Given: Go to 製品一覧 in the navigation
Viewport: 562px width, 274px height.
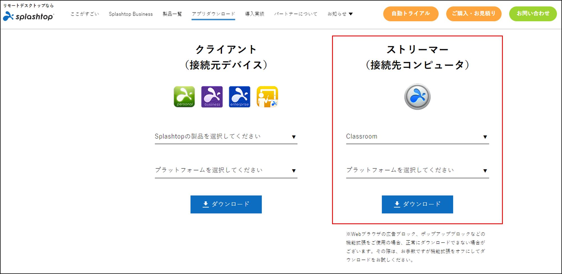Looking at the screenshot, I should pos(172,14).
